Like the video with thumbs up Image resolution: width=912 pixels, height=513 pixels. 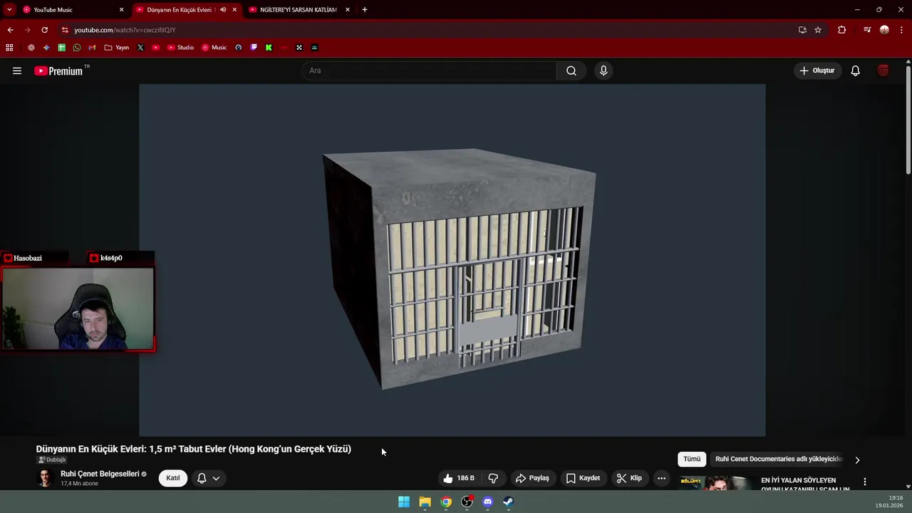pyautogui.click(x=458, y=478)
